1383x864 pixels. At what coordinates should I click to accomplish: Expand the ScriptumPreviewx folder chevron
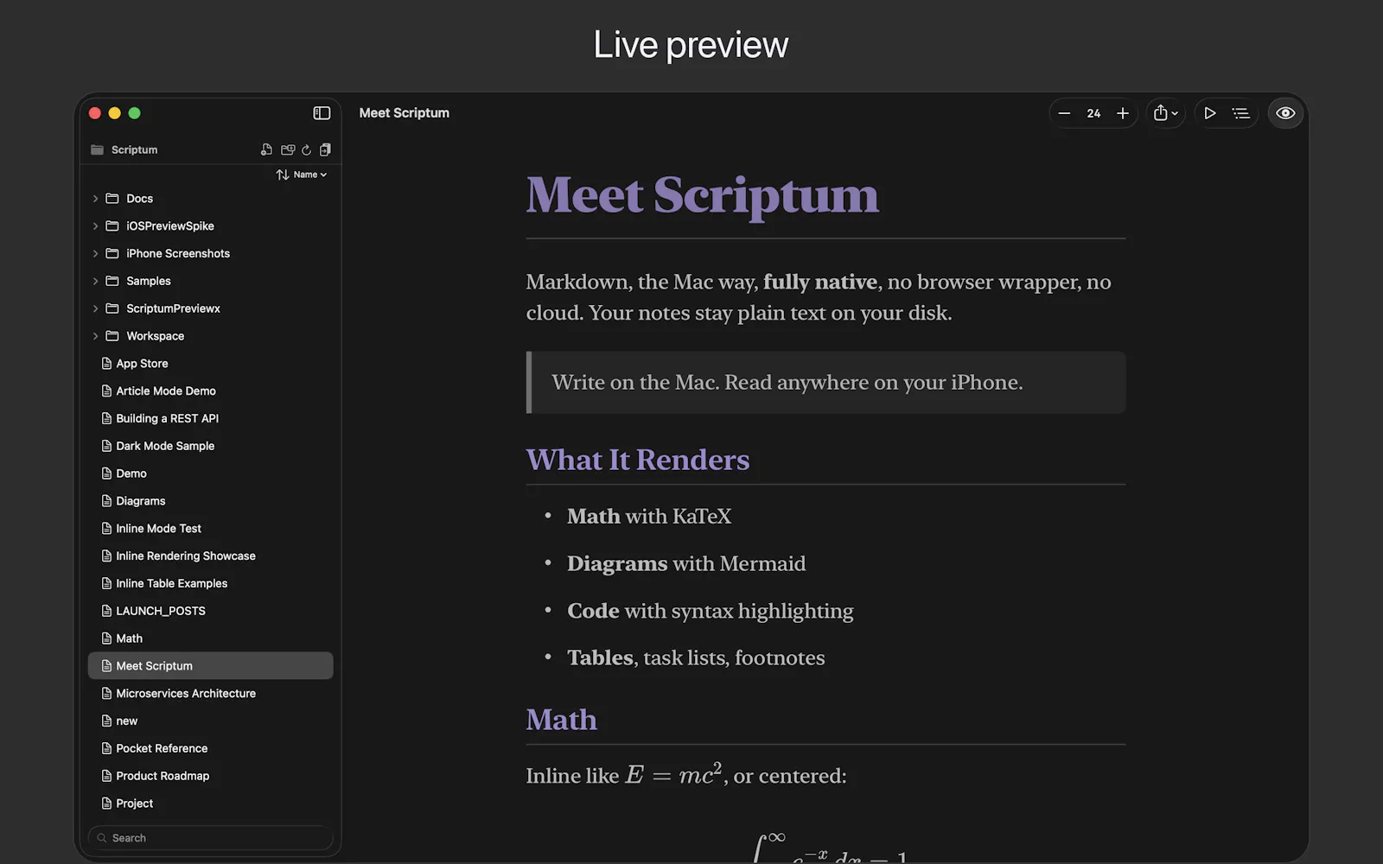[x=95, y=308]
